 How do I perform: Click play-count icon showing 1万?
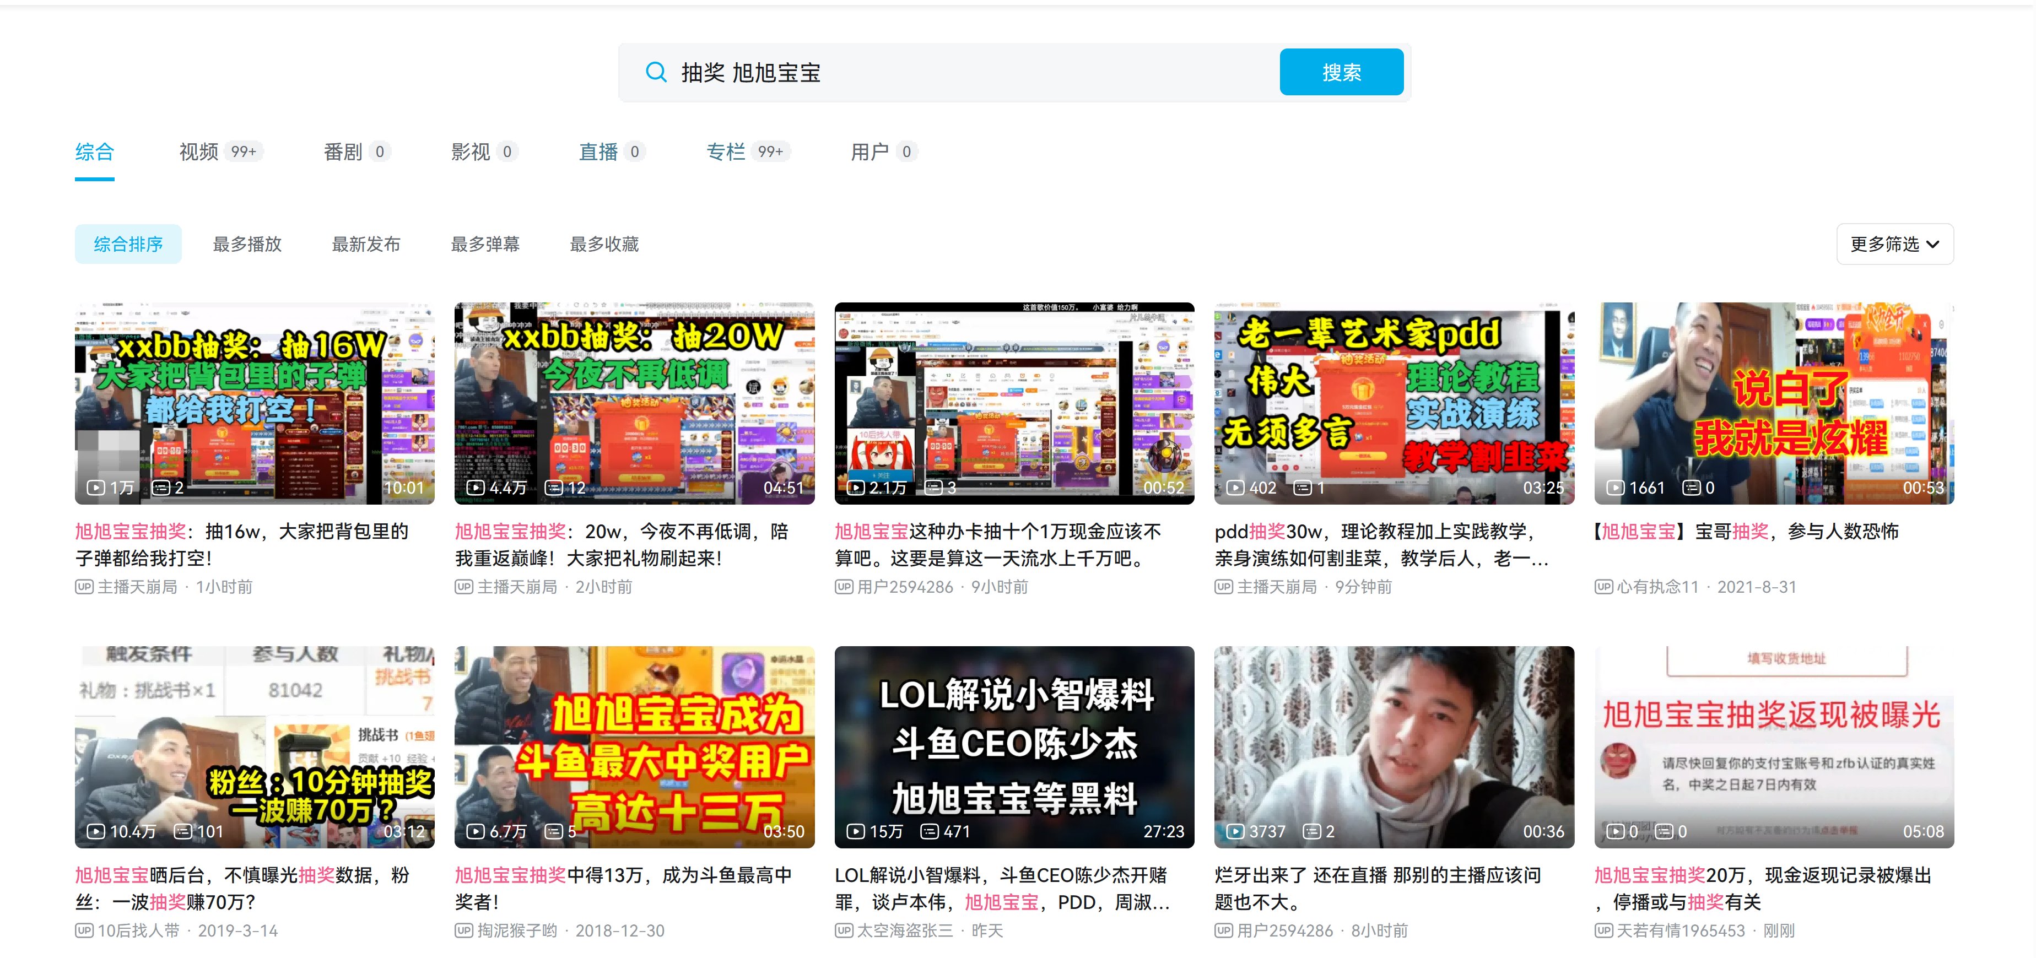(96, 488)
